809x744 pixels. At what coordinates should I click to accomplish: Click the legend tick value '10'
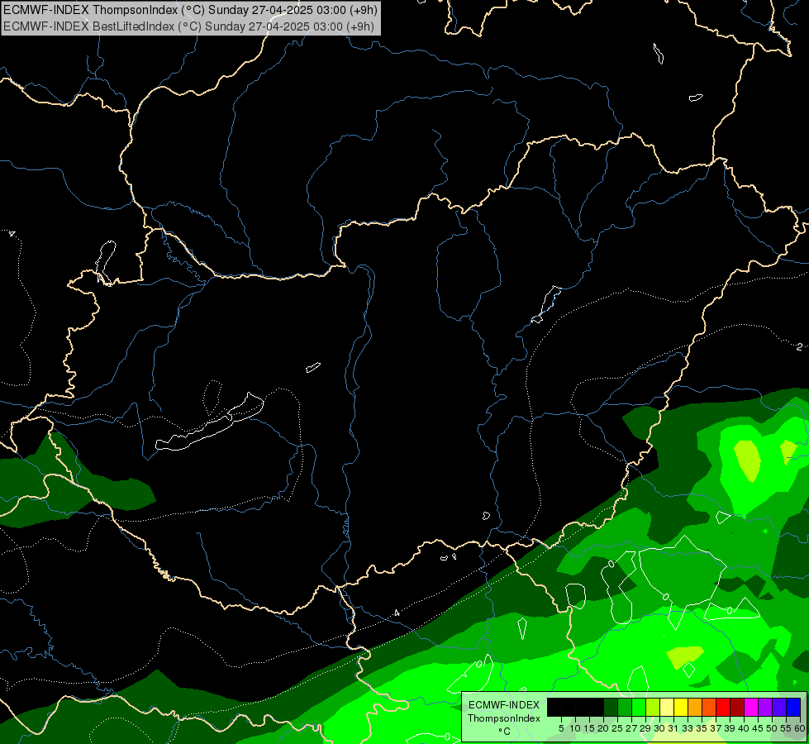click(575, 728)
